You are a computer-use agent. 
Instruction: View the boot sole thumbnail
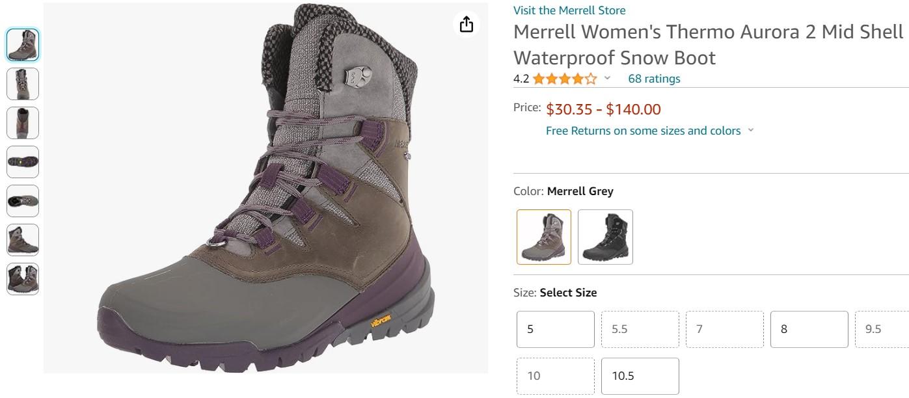point(23,162)
